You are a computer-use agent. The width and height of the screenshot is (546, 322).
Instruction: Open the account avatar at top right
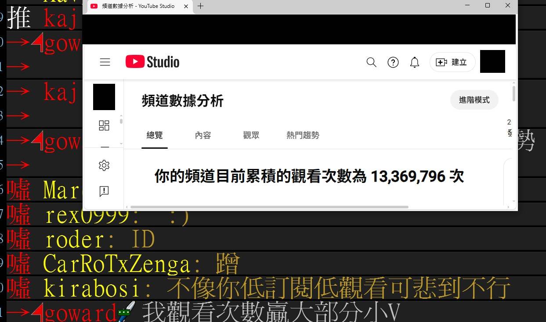tap(492, 61)
